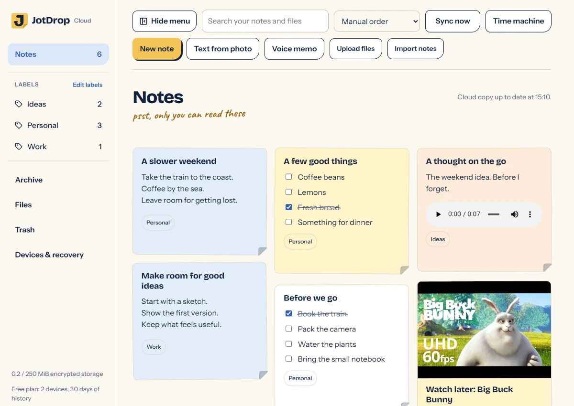Open the Manual order sort dropdown
Image resolution: width=574 pixels, height=406 pixels.
(x=377, y=21)
